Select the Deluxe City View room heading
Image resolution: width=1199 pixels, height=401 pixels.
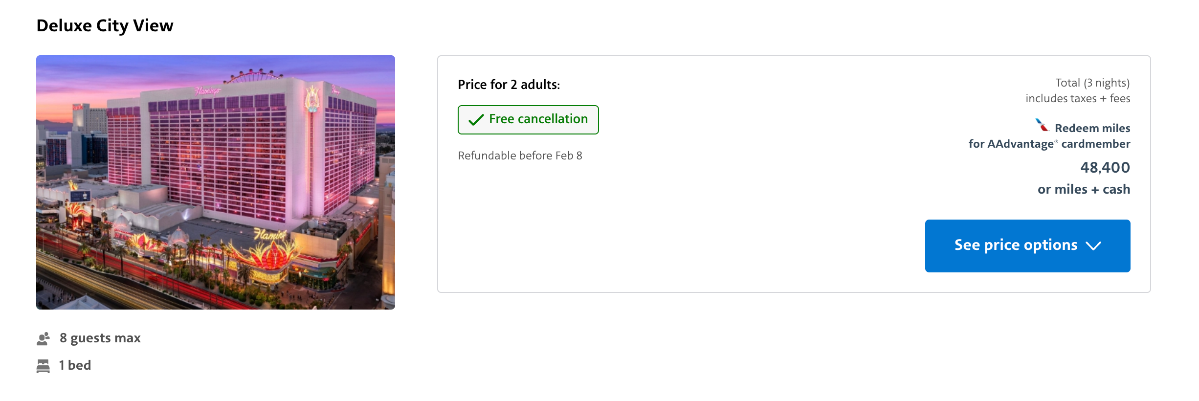pyautogui.click(x=105, y=25)
